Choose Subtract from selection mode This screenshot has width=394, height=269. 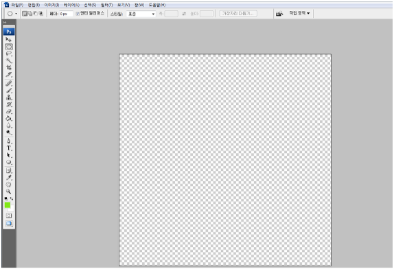coord(35,14)
